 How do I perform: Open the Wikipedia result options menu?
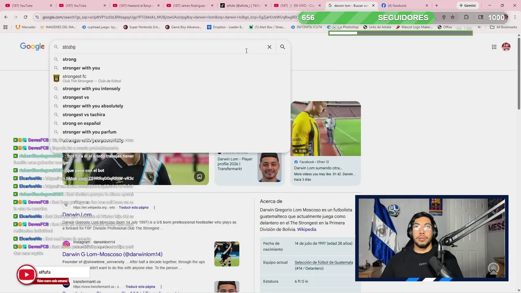(154, 208)
